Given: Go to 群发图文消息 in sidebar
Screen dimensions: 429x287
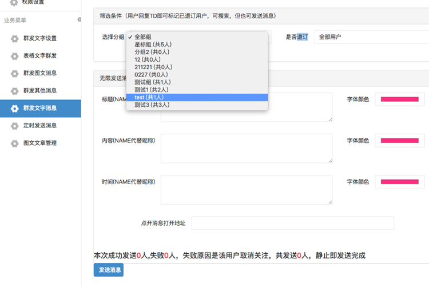Looking at the screenshot, I should pyautogui.click(x=41, y=73).
